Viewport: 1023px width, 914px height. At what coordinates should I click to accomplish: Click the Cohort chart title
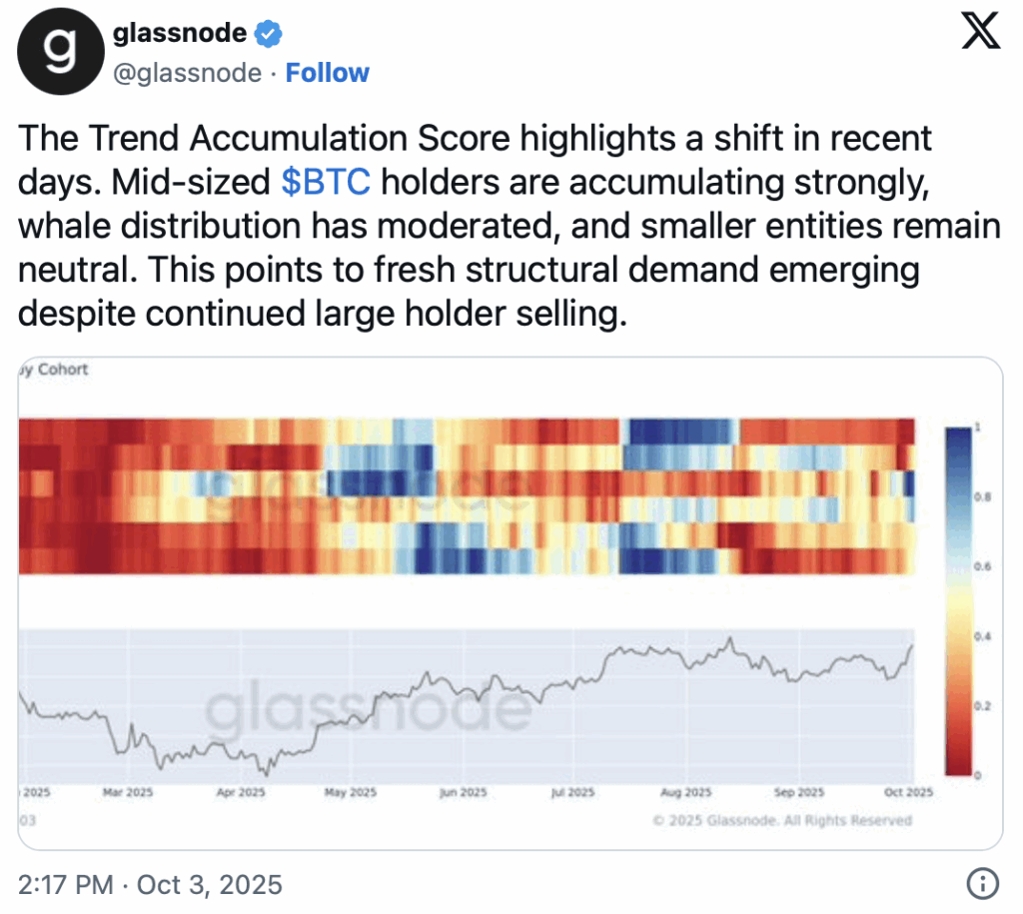click(55, 370)
